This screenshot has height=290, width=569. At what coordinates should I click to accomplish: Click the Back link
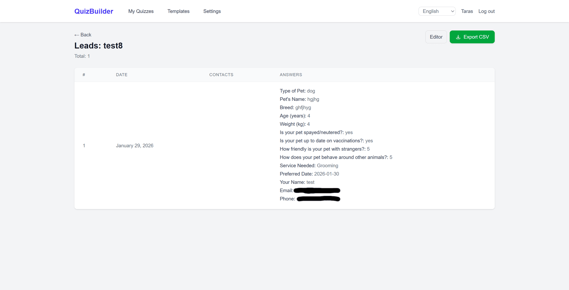coord(83,35)
